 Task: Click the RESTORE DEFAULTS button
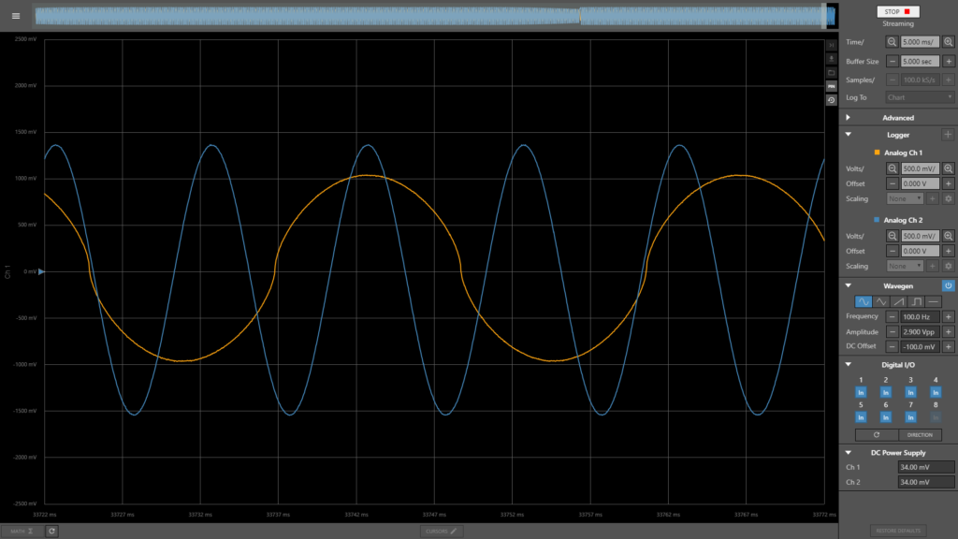click(898, 531)
